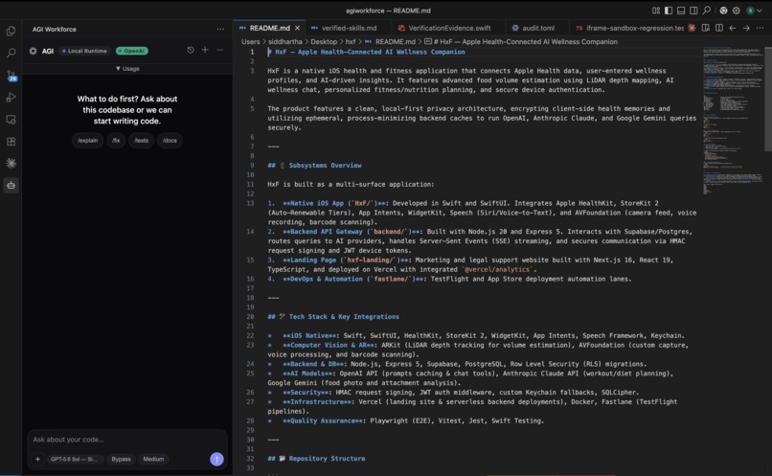Switch to the VerificationEvidence.swift tab
The height and width of the screenshot is (476, 772).
tap(449, 28)
